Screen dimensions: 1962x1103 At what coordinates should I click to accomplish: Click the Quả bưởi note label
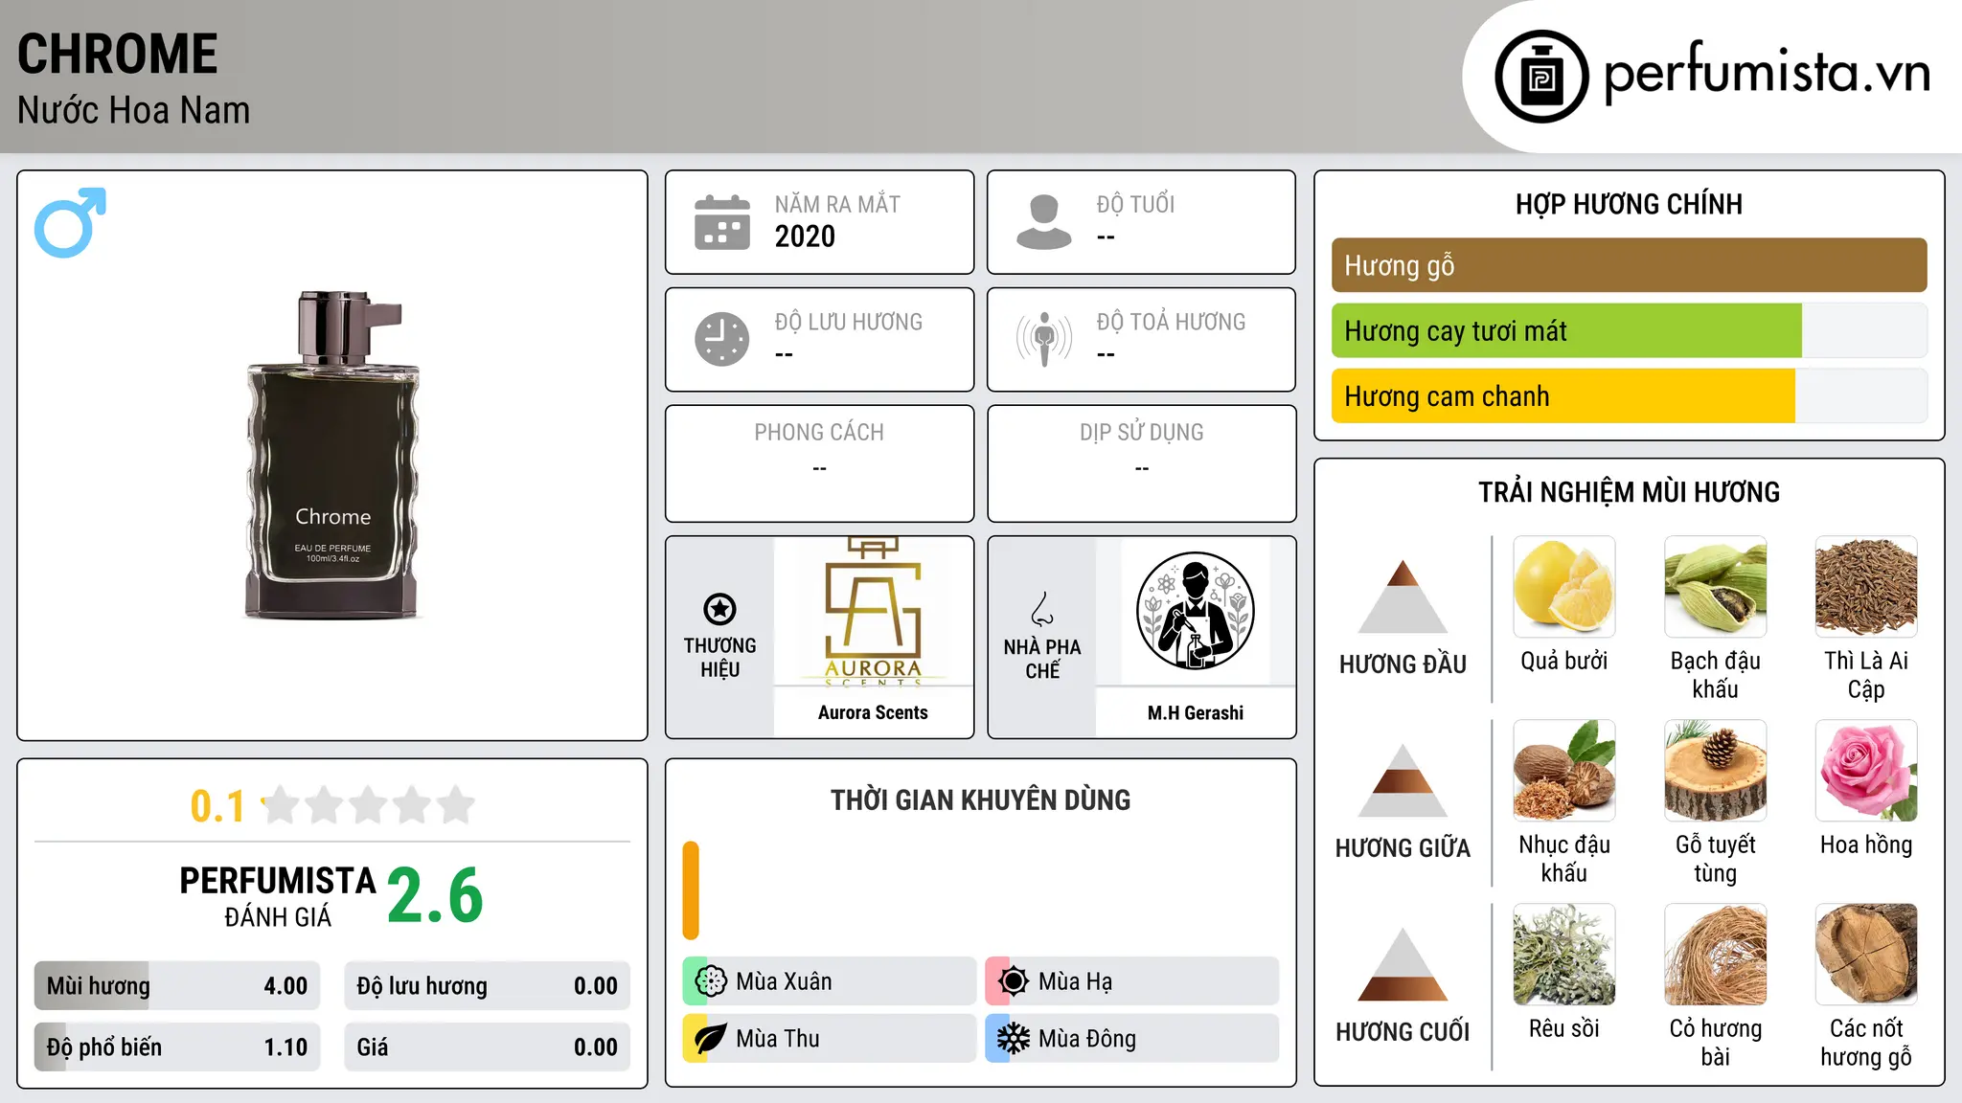[x=1564, y=661]
